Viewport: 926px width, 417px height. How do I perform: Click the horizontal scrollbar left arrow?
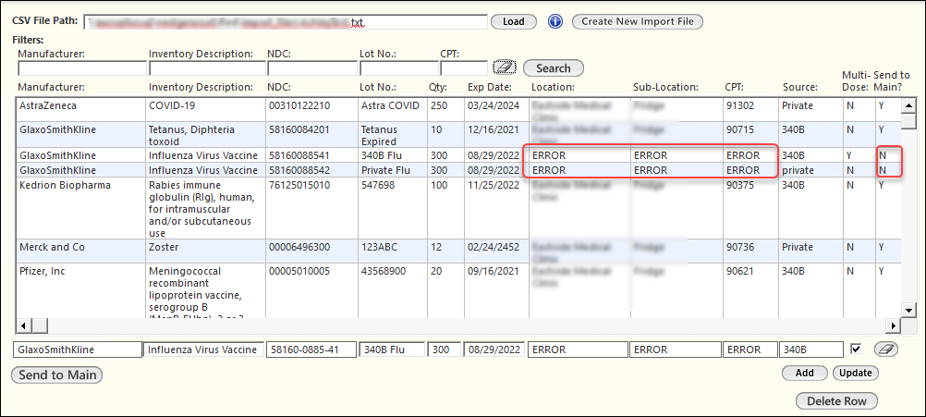click(24, 325)
